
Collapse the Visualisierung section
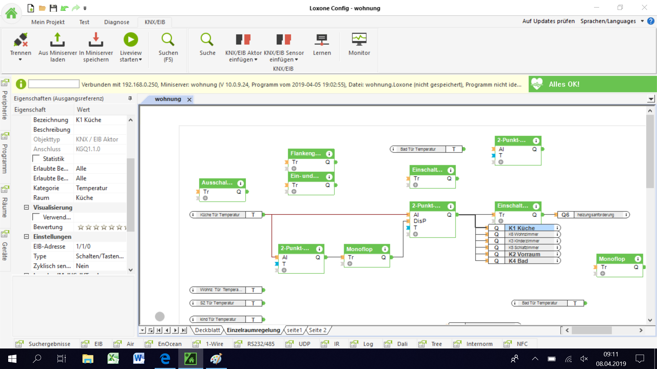coord(26,207)
